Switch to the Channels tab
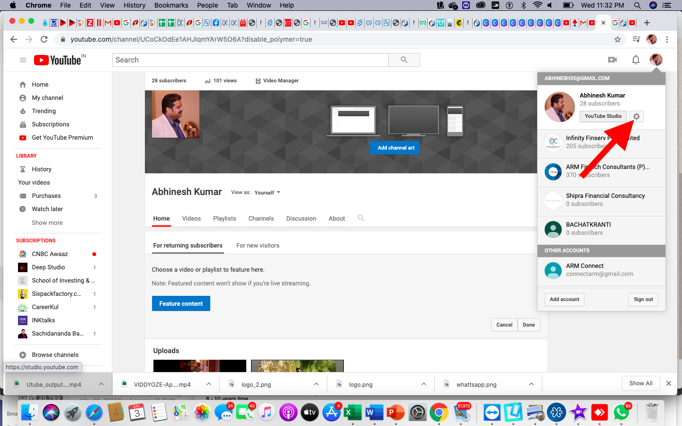Image resolution: width=682 pixels, height=426 pixels. click(x=261, y=219)
